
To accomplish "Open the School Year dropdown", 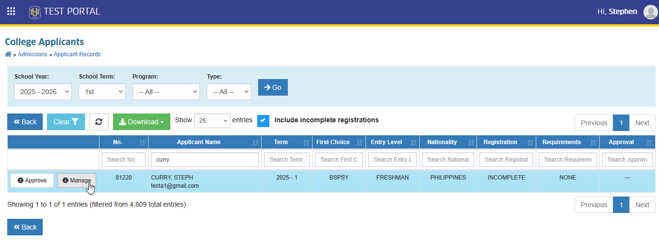I will pos(43,92).
